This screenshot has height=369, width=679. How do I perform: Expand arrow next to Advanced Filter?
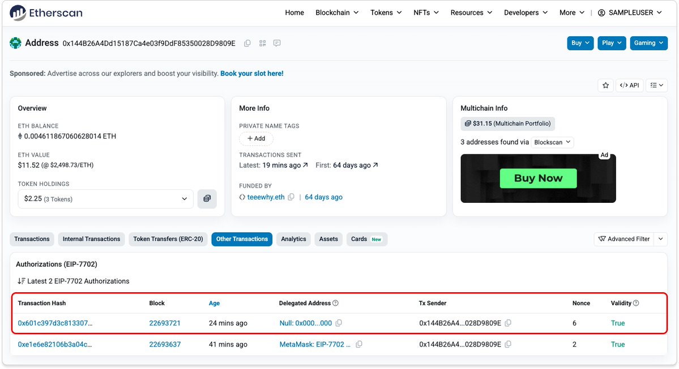[x=661, y=239]
